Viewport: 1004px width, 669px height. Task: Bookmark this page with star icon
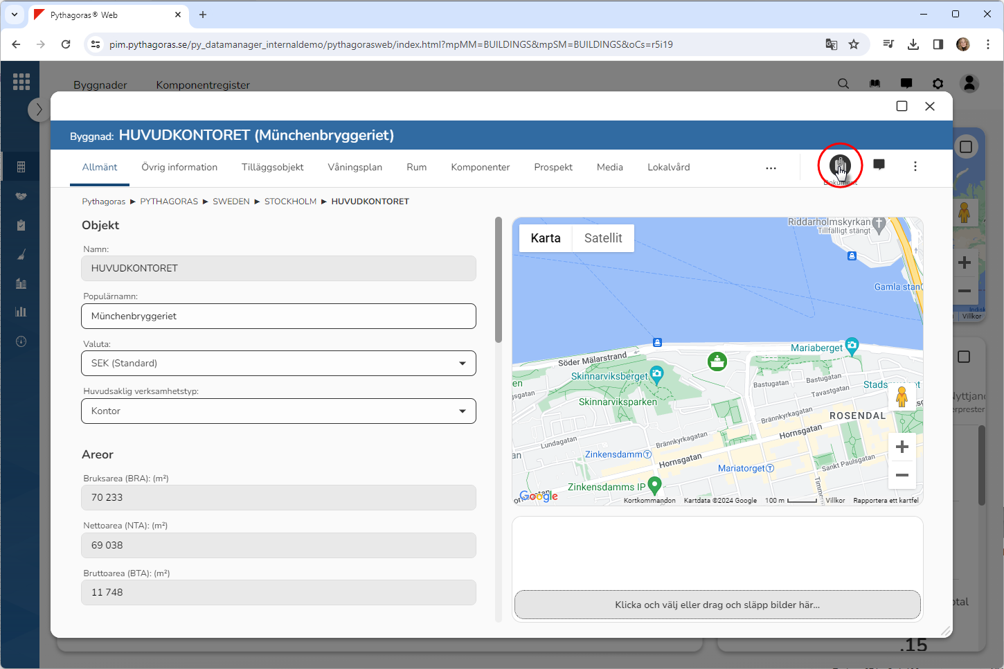[854, 44]
